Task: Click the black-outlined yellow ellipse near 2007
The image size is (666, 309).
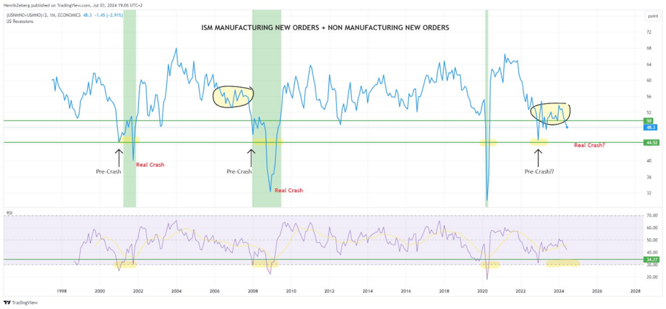Action: click(x=233, y=97)
